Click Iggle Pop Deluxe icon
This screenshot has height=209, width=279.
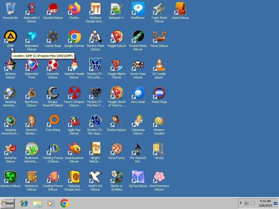click(x=74, y=121)
